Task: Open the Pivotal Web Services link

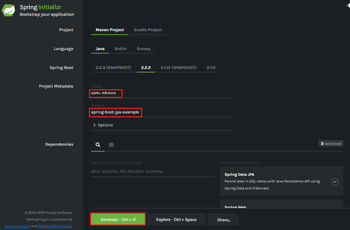Action: tap(55, 226)
